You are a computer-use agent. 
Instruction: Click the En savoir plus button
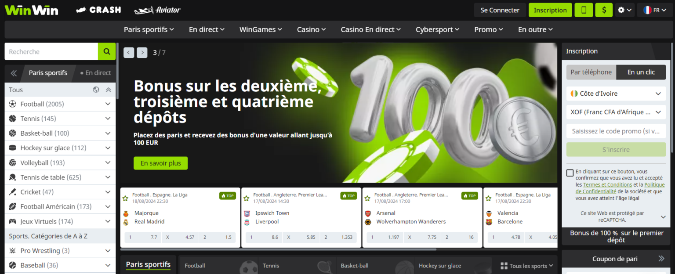[160, 163]
